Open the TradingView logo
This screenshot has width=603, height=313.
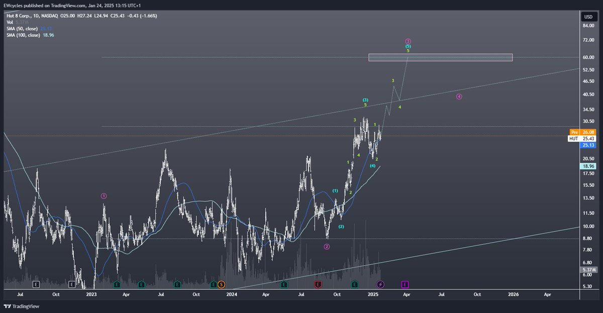tap(22, 306)
